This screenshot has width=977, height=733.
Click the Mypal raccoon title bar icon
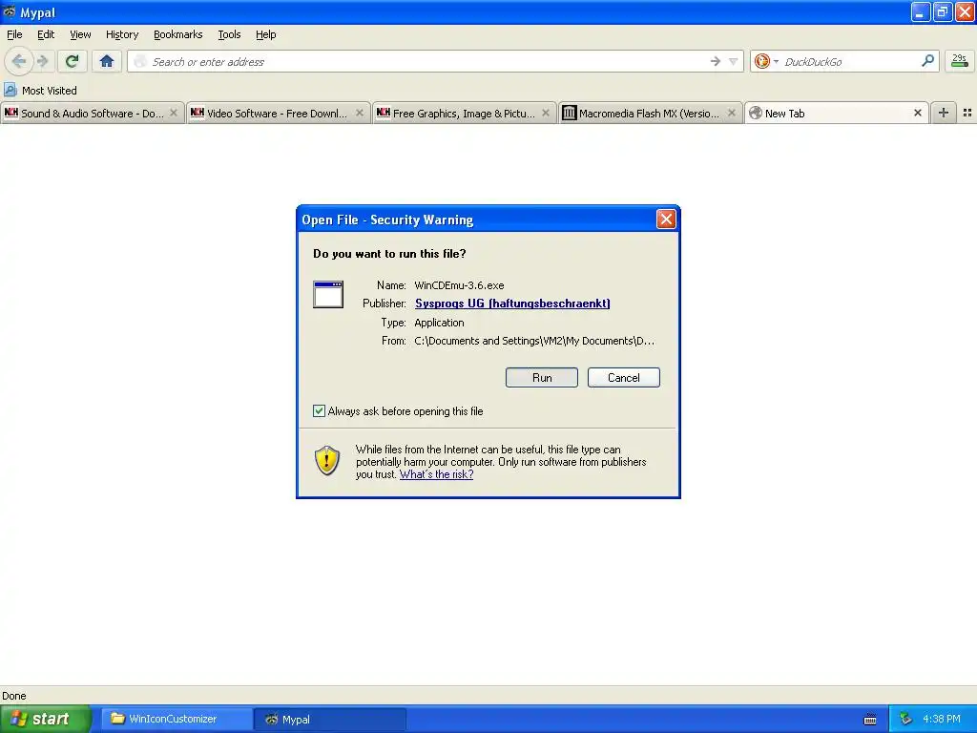coord(10,11)
